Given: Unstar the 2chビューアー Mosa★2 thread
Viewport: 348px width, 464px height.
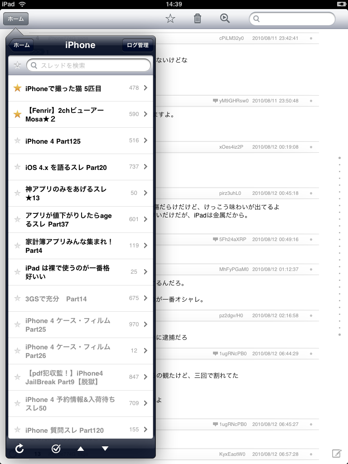Looking at the screenshot, I should (18, 114).
